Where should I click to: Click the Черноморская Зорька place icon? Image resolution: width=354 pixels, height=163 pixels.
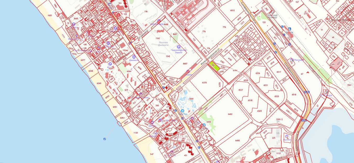[x=179, y=46]
